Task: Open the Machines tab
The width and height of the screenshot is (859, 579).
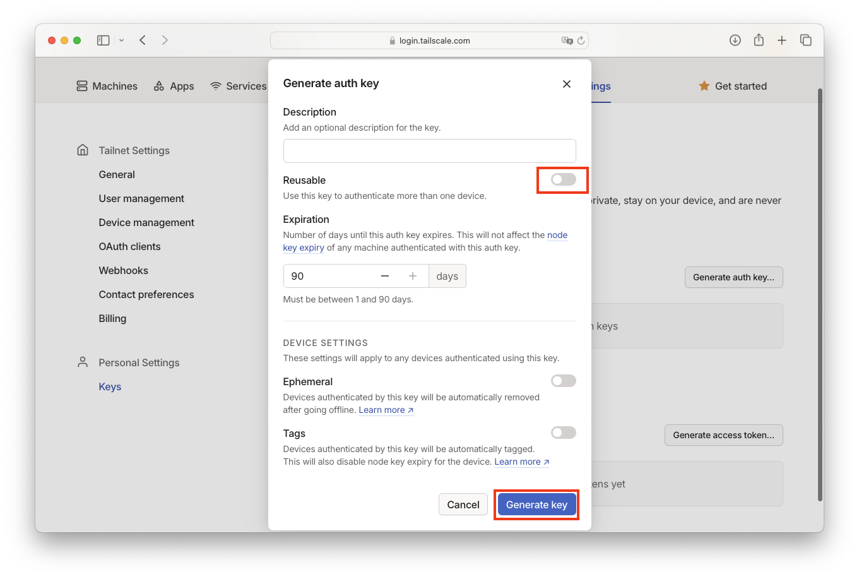Action: click(x=107, y=86)
